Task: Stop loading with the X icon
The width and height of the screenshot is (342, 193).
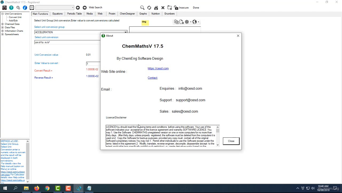Action: pos(163,7)
